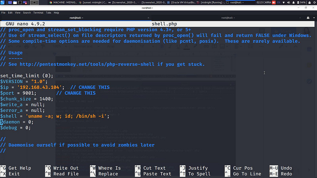The height and width of the screenshot is (178, 317).
Task: Open the network connection tray icon
Action: (x=284, y=2)
